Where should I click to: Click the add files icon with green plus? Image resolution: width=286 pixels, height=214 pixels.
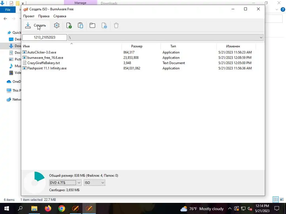tap(69, 25)
